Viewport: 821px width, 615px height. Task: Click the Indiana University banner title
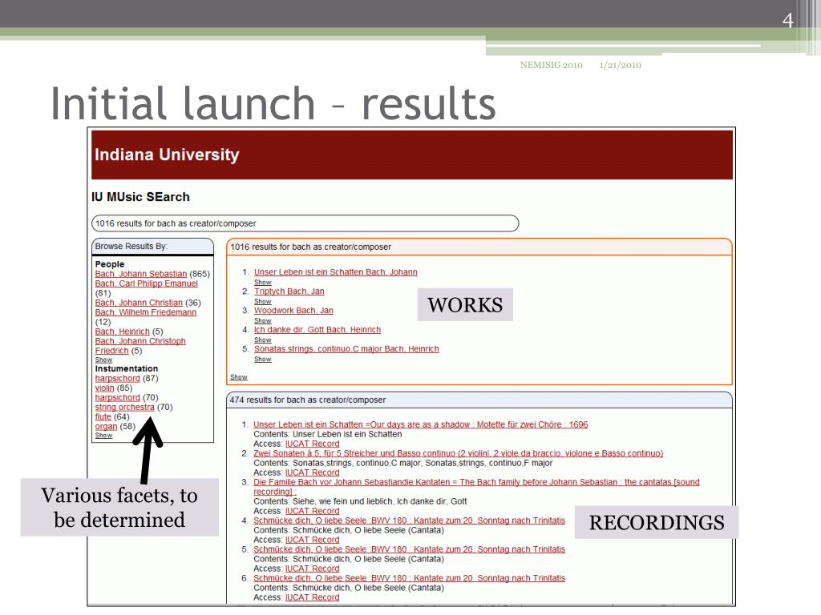[x=167, y=155]
